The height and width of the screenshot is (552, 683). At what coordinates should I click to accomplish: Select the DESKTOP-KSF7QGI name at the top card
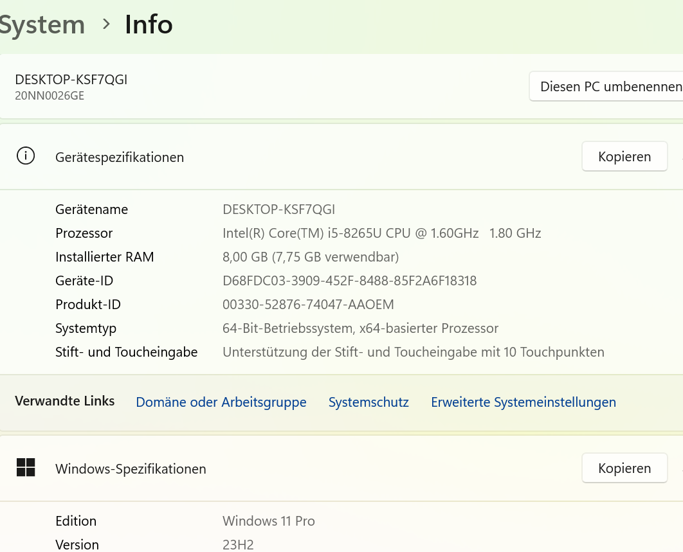pos(71,80)
